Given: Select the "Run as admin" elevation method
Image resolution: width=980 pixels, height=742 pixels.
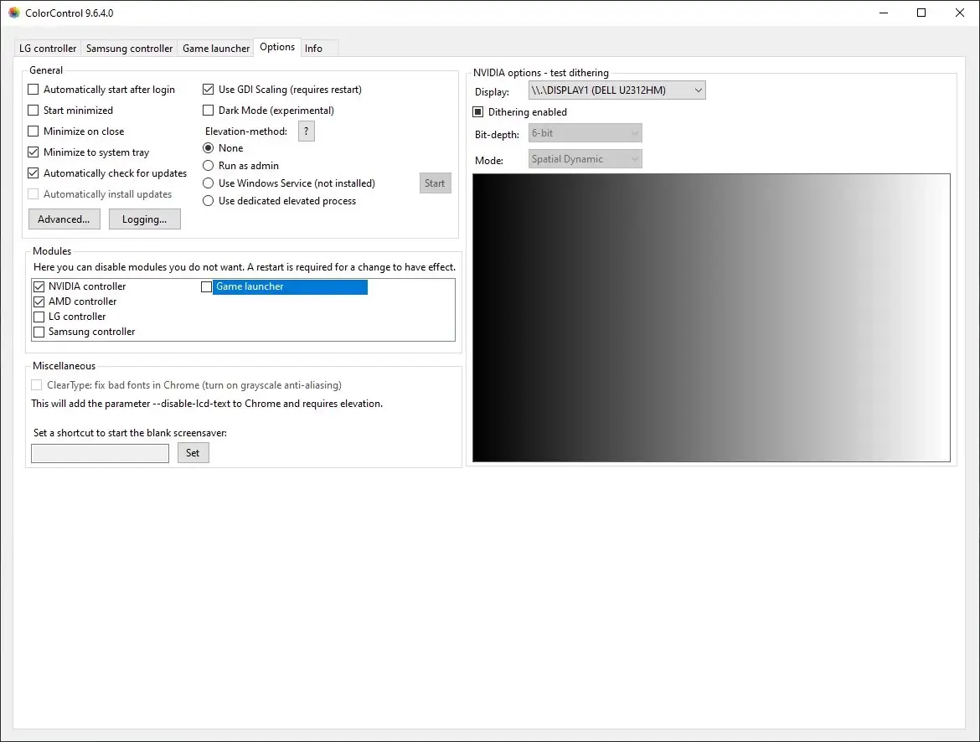Looking at the screenshot, I should [208, 165].
